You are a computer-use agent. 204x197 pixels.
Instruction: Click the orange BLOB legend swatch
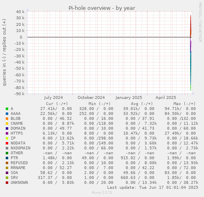click(x=7, y=119)
